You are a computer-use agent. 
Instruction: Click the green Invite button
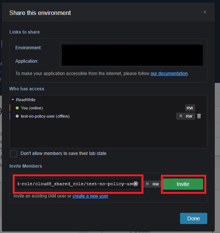183,184
